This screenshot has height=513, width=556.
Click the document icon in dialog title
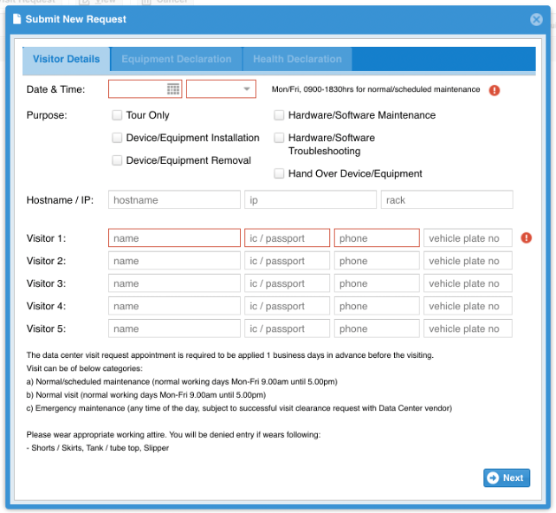pyautogui.click(x=16, y=19)
